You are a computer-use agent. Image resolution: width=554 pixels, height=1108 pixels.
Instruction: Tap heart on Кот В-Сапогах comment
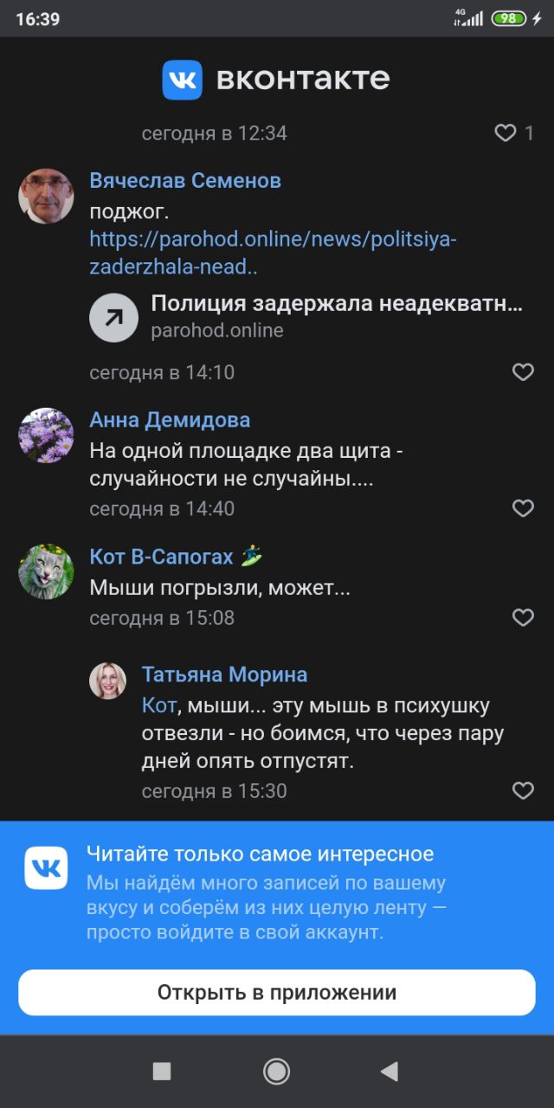click(523, 617)
